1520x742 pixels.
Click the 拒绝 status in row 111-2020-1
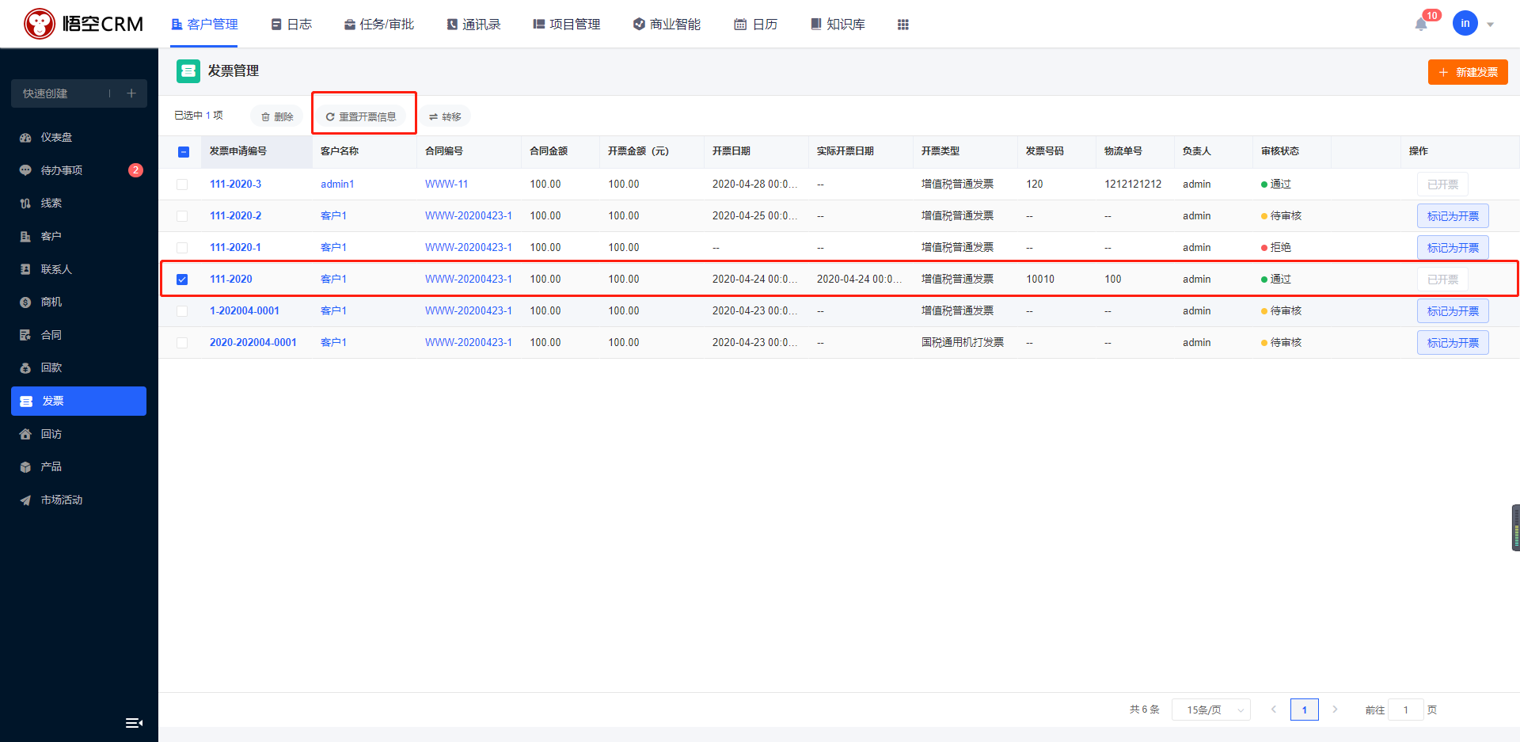point(1276,247)
